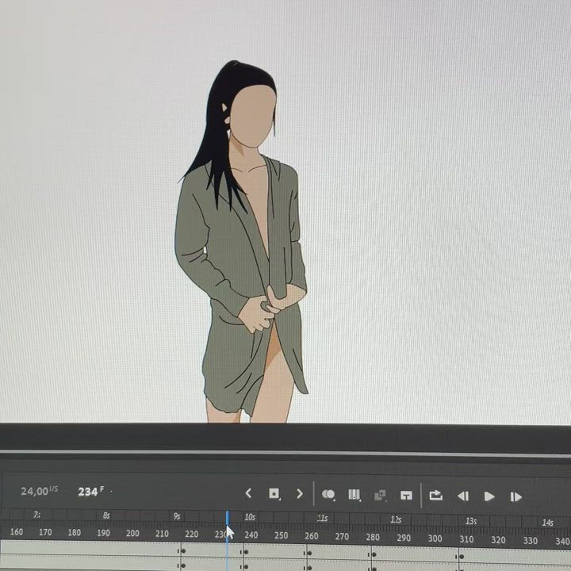The width and height of the screenshot is (571, 571).
Task: Go to previous keyframe arrow
Action: (x=249, y=493)
